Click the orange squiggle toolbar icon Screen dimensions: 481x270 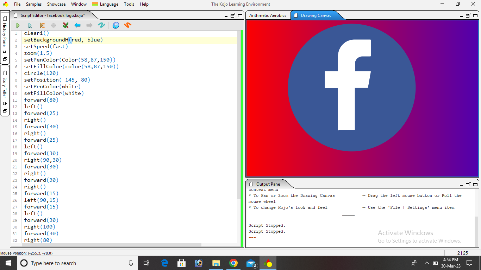pyautogui.click(x=128, y=25)
